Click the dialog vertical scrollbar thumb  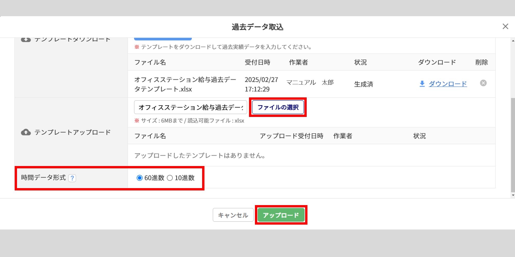pyautogui.click(x=513, y=145)
